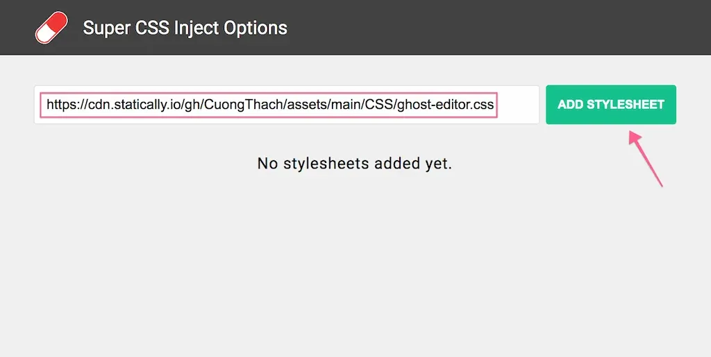Click the word ADD on green button
The height and width of the screenshot is (357, 711).
(570, 105)
